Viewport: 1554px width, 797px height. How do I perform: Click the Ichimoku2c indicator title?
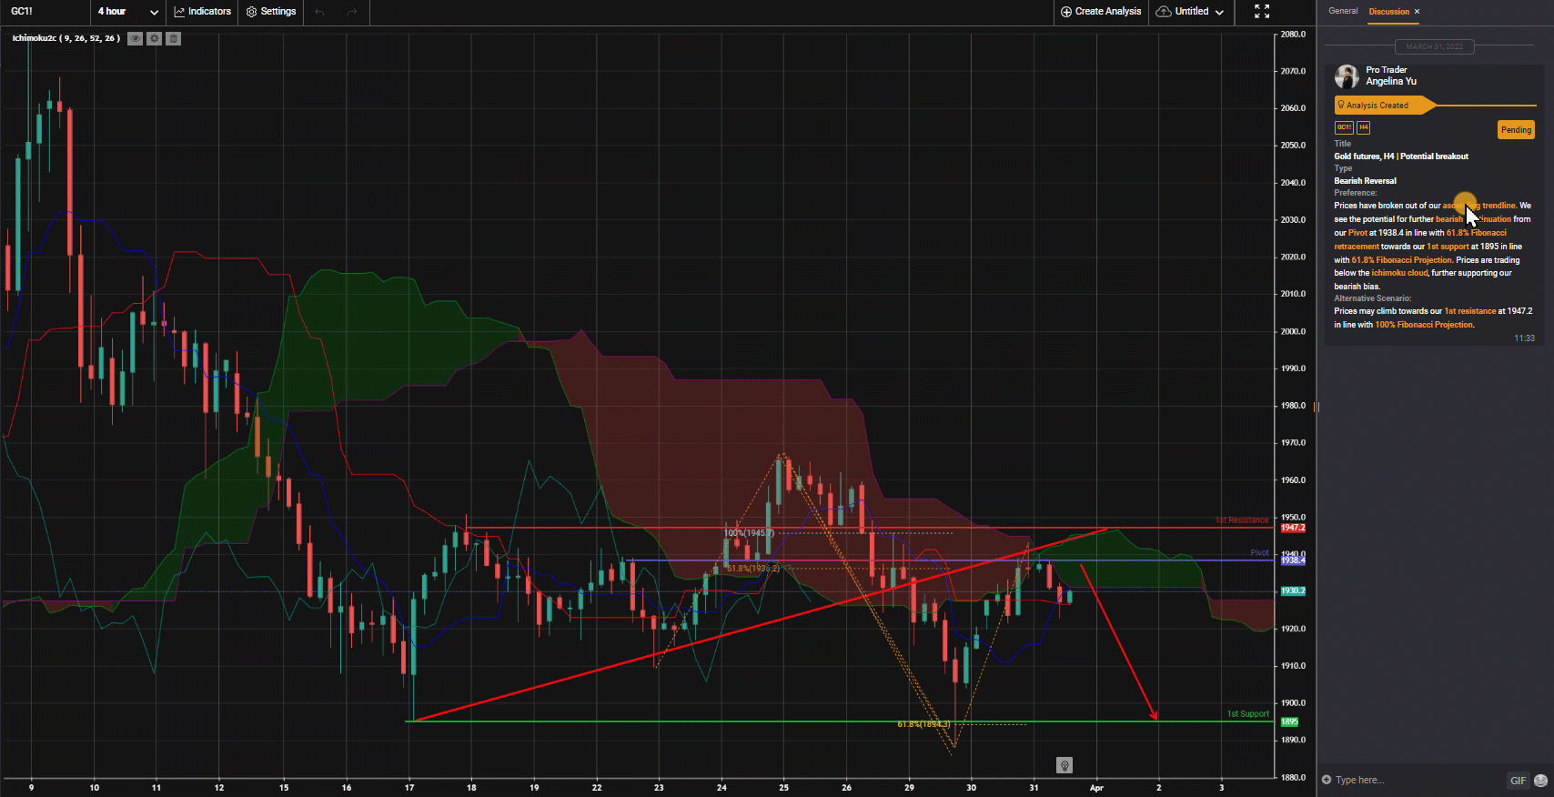66,38
